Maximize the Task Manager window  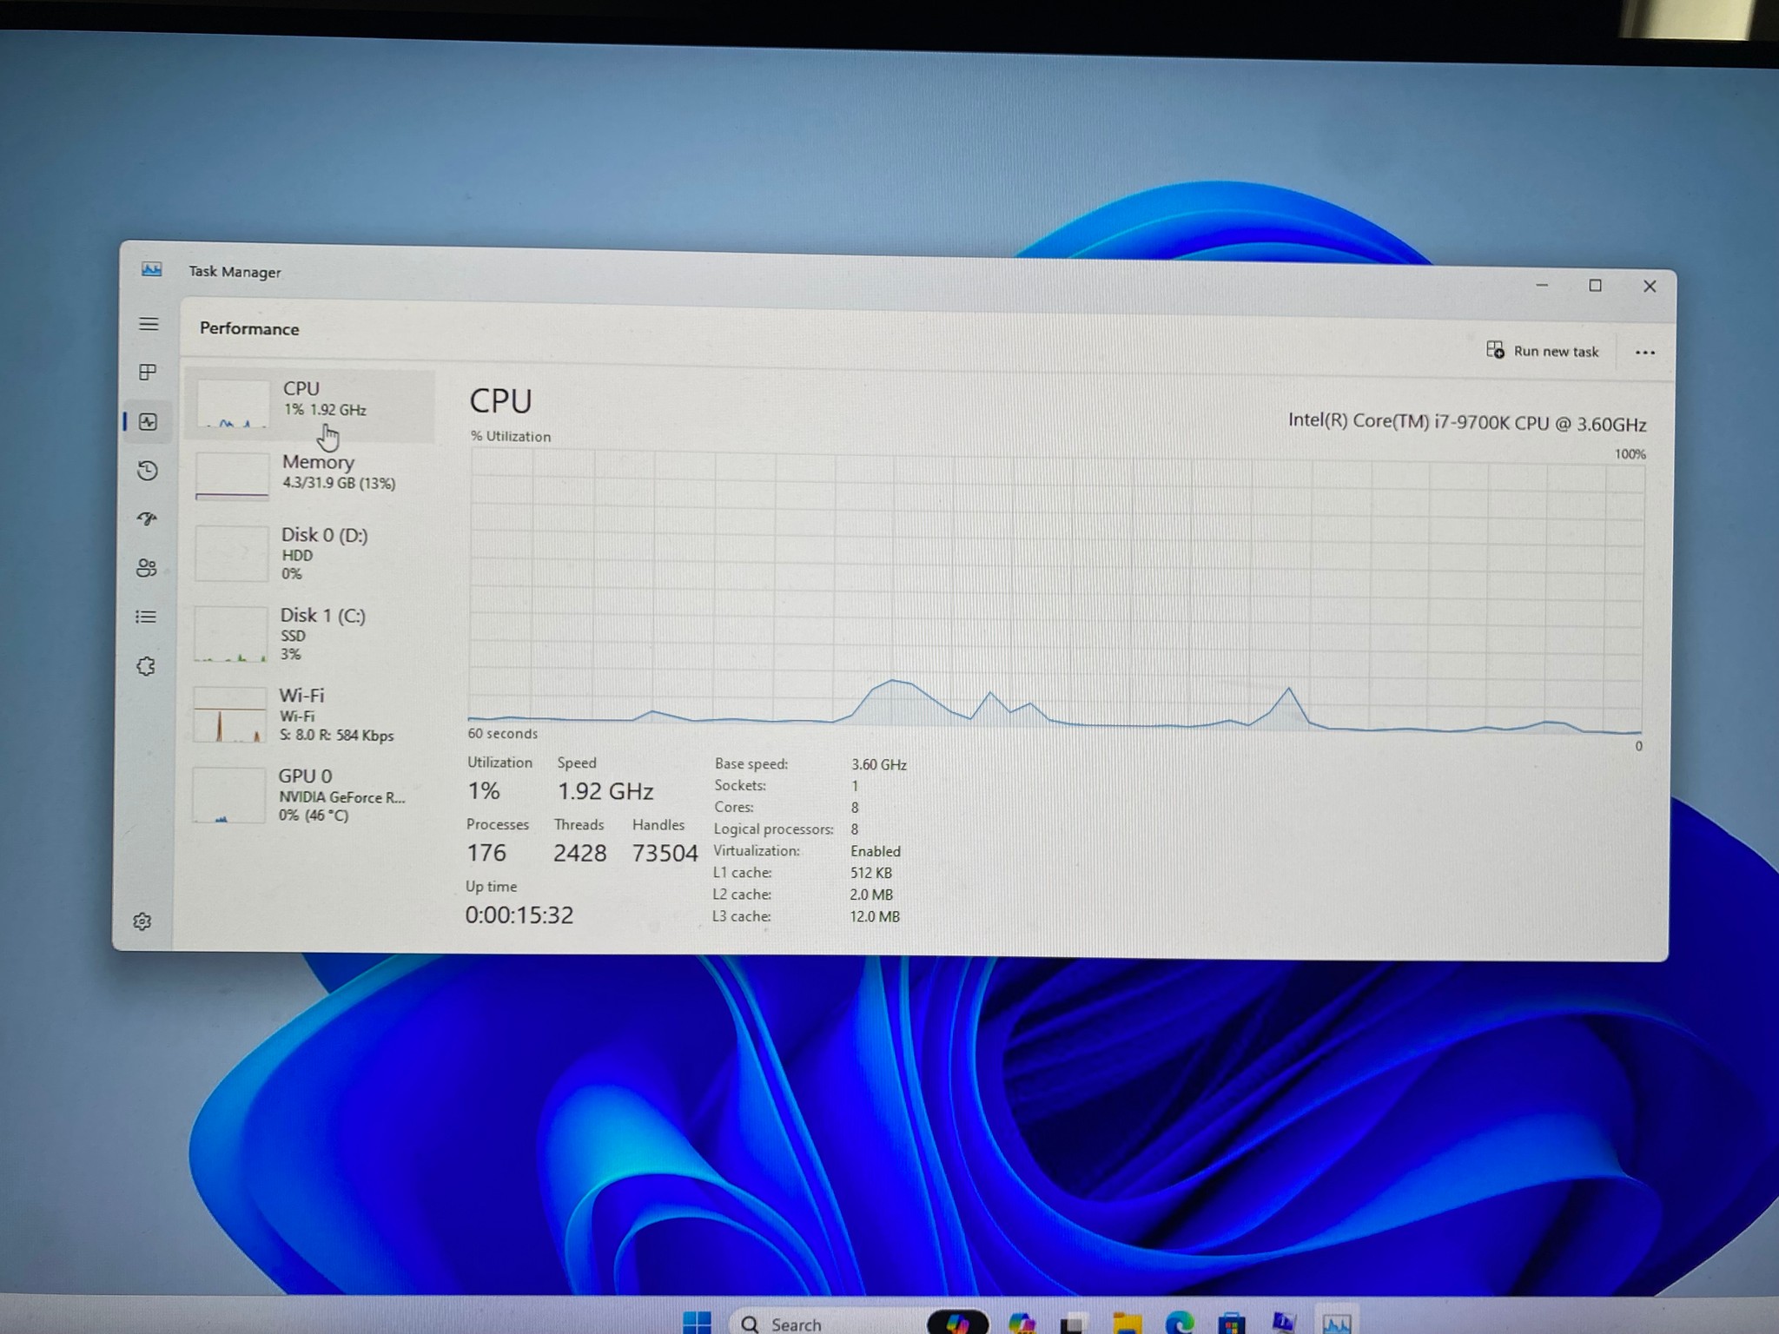click(1595, 286)
